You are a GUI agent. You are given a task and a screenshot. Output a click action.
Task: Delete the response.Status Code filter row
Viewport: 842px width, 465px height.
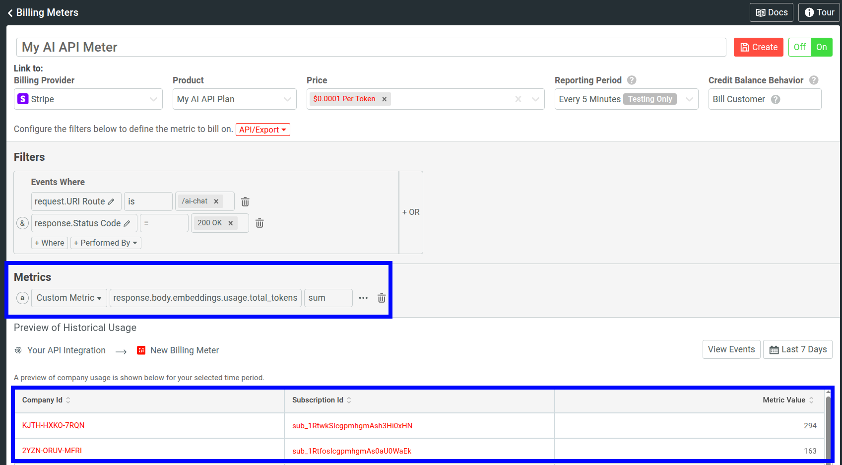click(259, 223)
